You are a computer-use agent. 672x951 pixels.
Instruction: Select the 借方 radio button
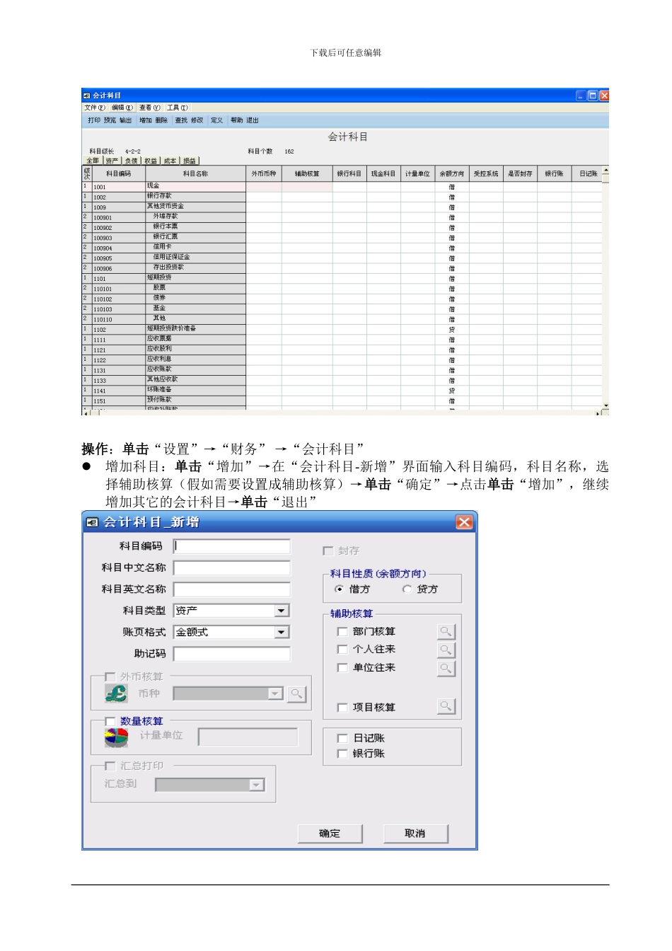click(339, 589)
